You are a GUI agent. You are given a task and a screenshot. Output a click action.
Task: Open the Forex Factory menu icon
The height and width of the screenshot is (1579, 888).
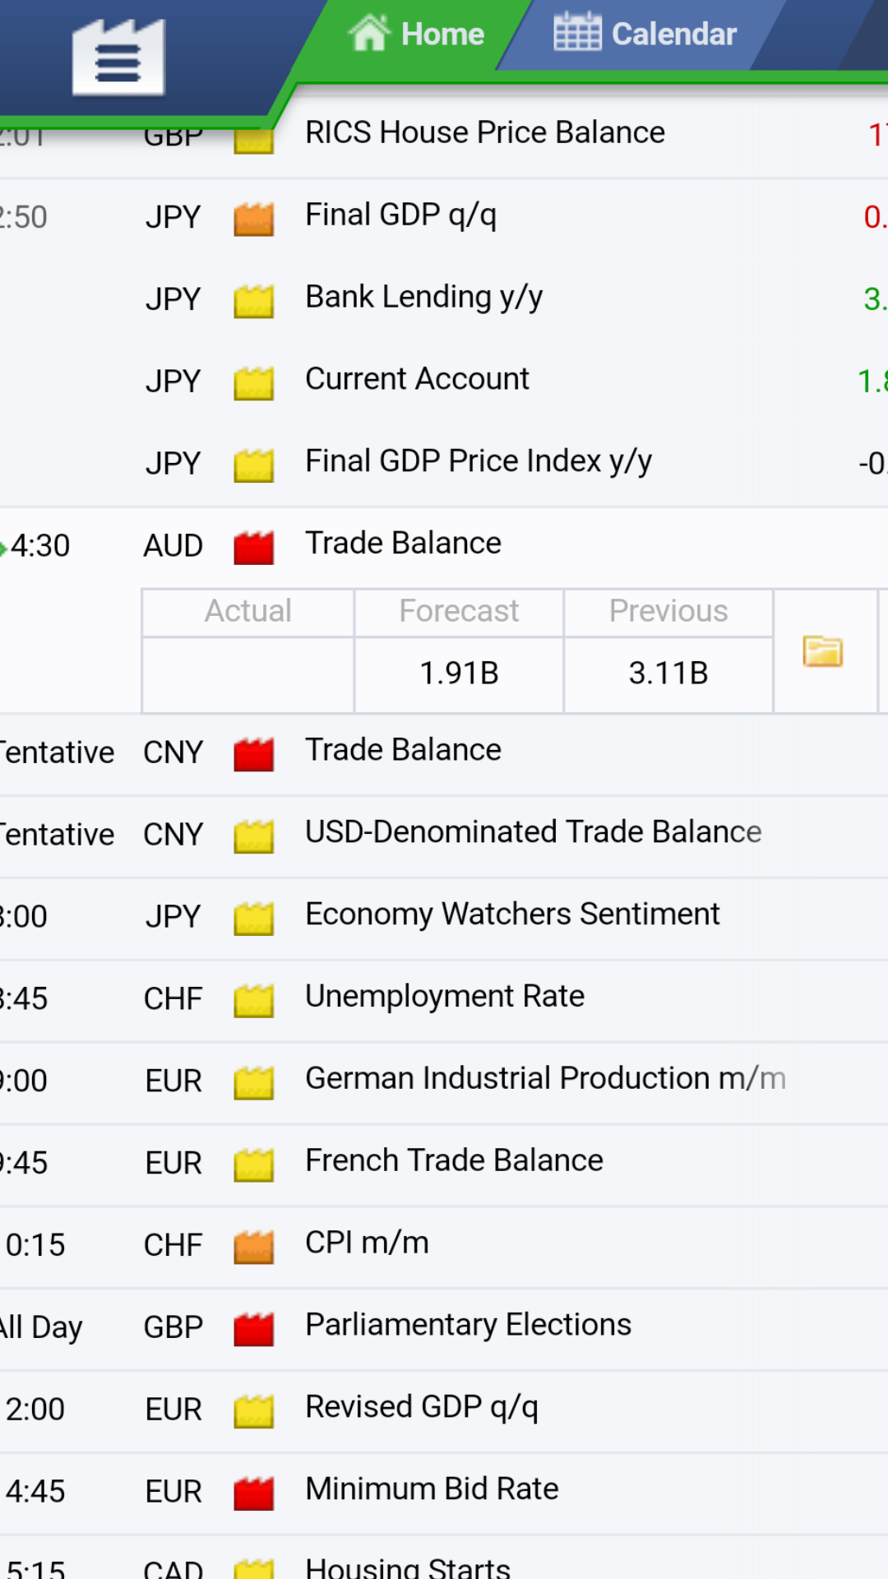[x=118, y=58]
